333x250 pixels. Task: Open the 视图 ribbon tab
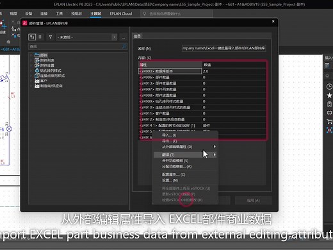[x=13, y=13]
